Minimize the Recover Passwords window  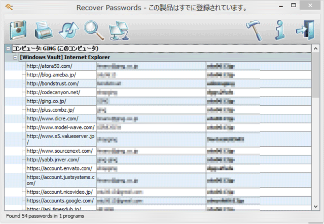(x=281, y=7)
